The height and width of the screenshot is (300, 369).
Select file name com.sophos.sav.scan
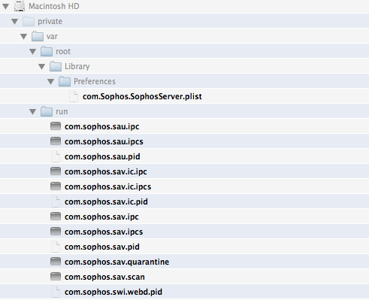coord(104,277)
